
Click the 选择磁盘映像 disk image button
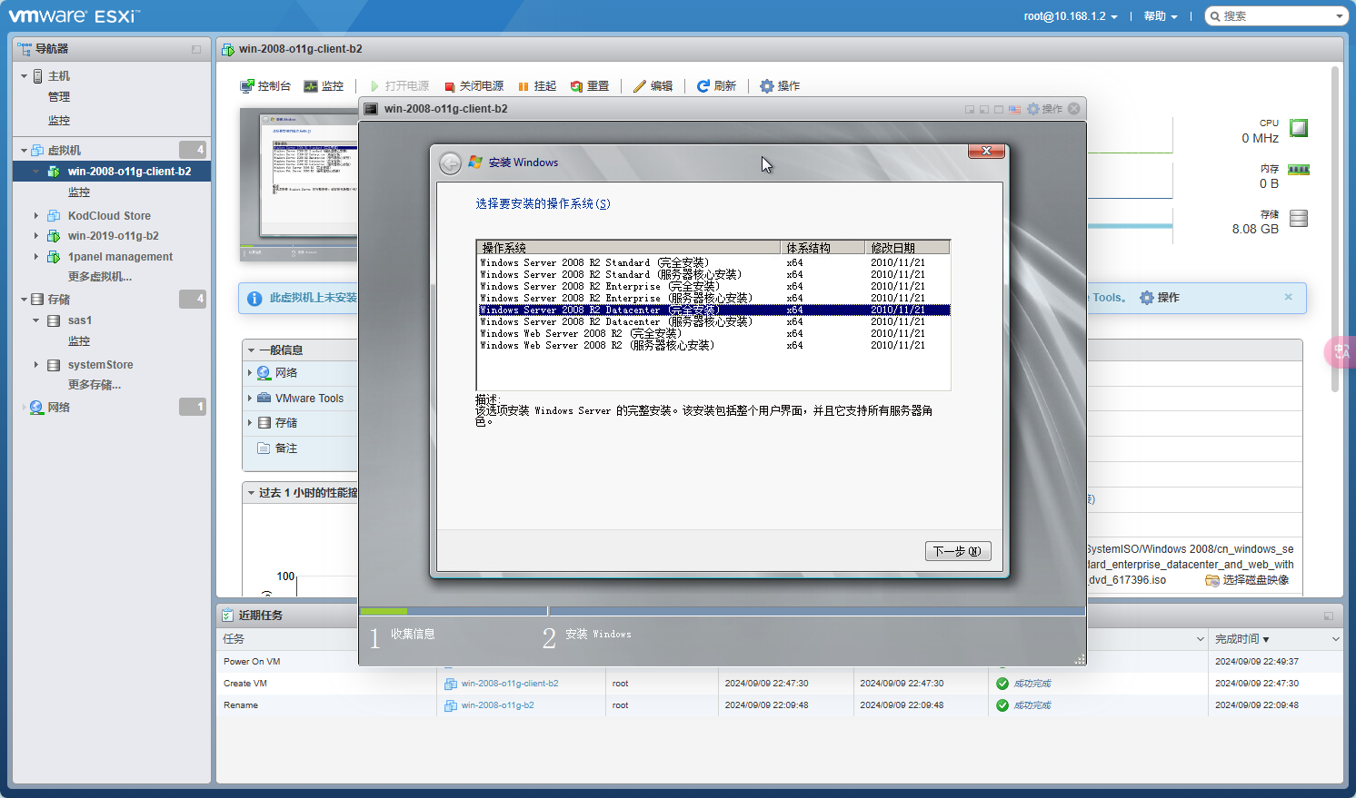(x=1247, y=580)
